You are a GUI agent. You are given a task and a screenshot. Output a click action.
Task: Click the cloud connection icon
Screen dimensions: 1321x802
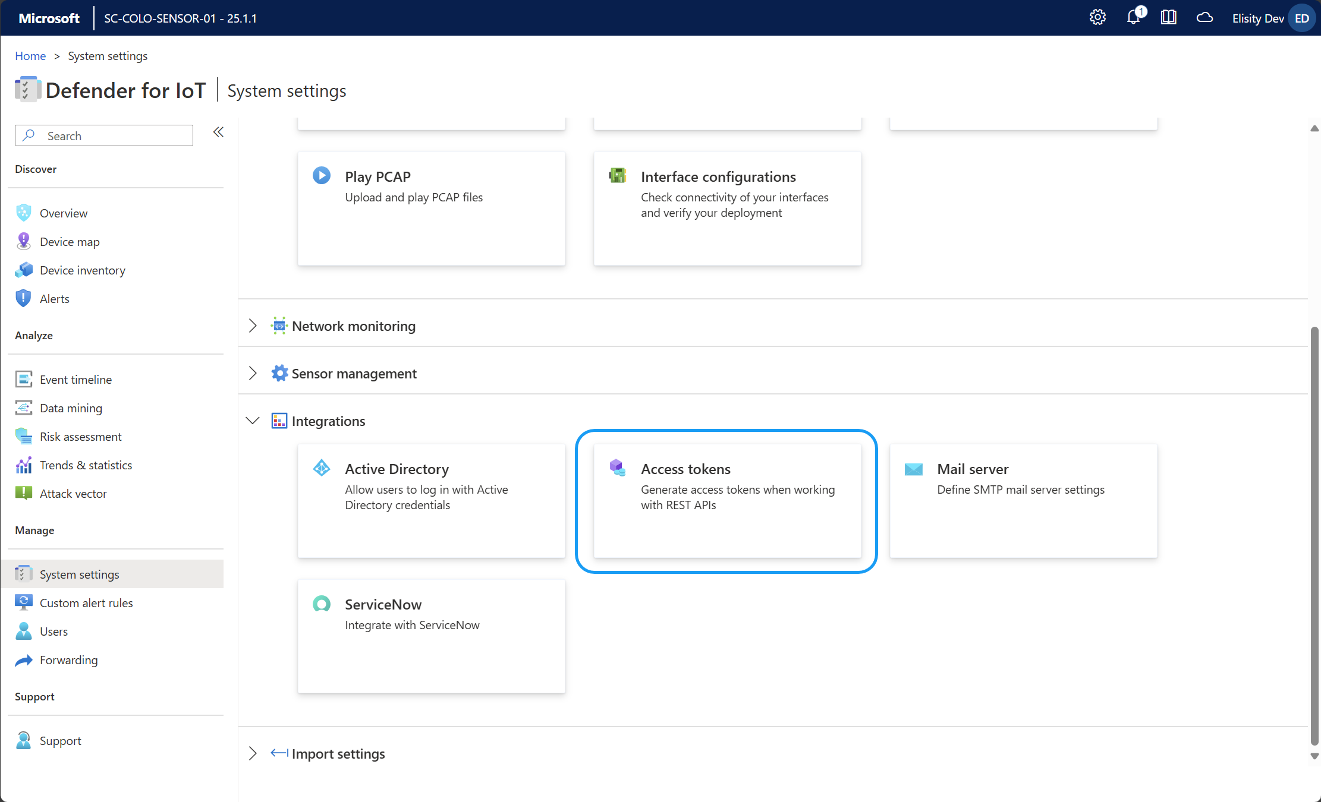(x=1204, y=18)
